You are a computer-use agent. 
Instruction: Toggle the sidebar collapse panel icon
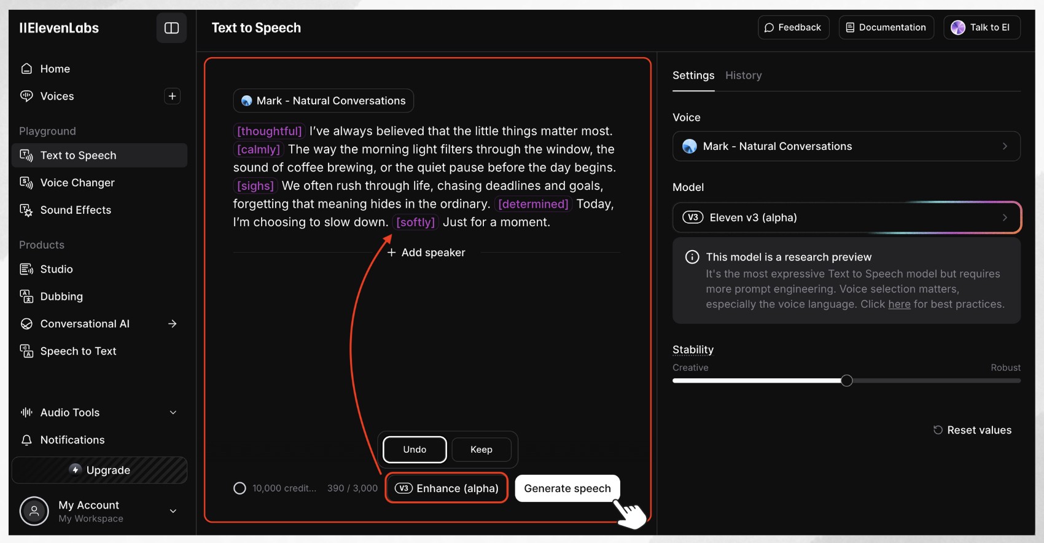point(171,28)
